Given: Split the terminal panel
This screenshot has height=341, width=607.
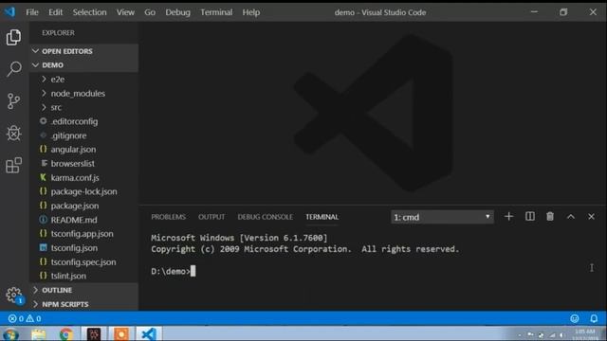Looking at the screenshot, I should [x=529, y=217].
